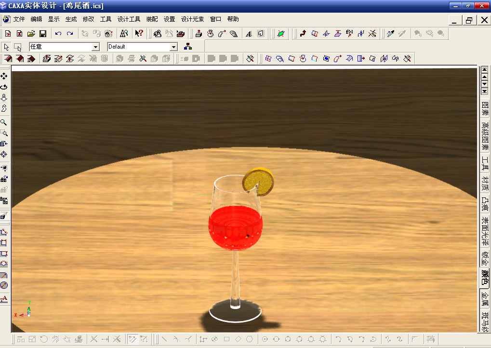This screenshot has width=491, height=348.
Task: Click the camera icon in left toolbar
Action: (4, 179)
